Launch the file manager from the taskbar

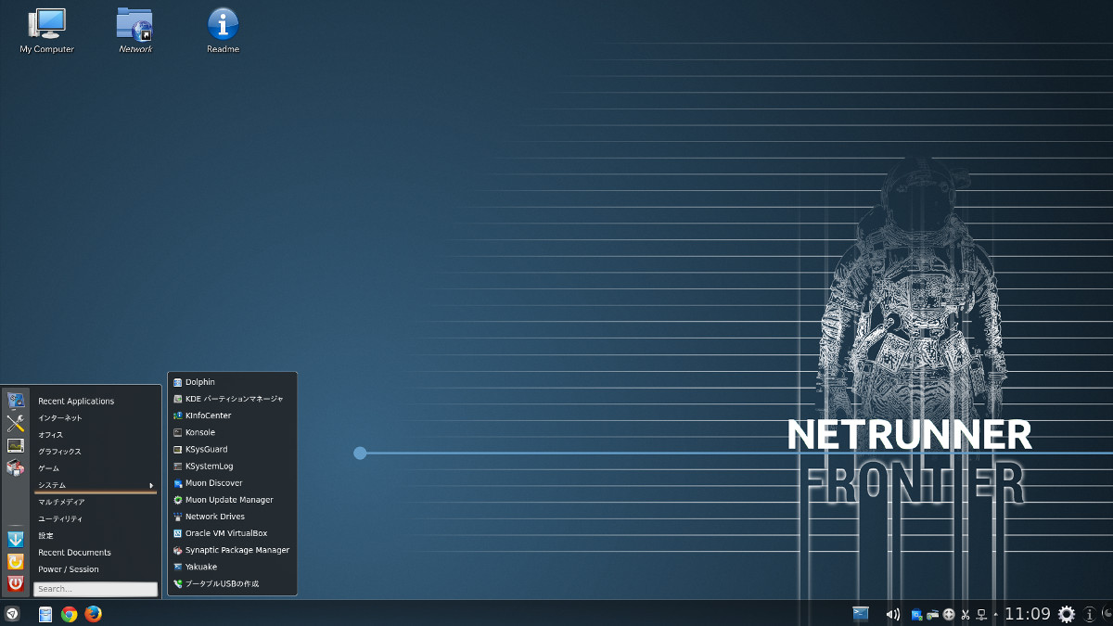[x=45, y=614]
